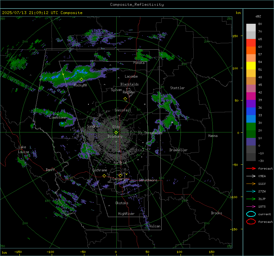The image size is (274, 256).
Task: Click the yellow diamond marker above Calgary
Action: [x=120, y=175]
